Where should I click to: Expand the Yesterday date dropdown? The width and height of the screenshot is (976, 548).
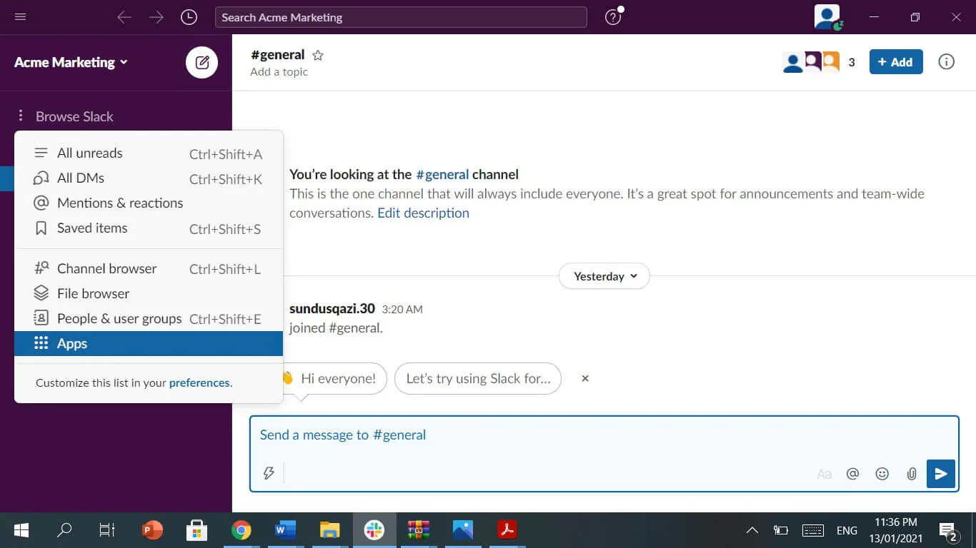click(x=604, y=276)
